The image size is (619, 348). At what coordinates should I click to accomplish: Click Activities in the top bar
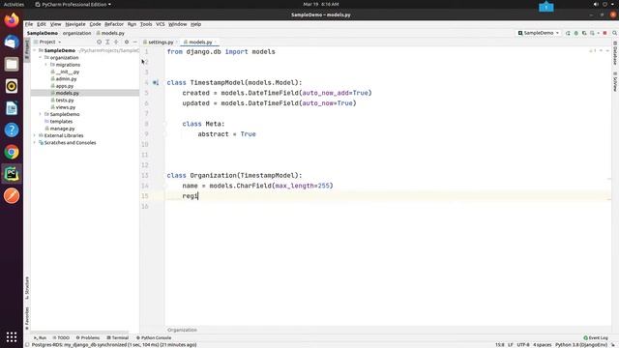14,4
